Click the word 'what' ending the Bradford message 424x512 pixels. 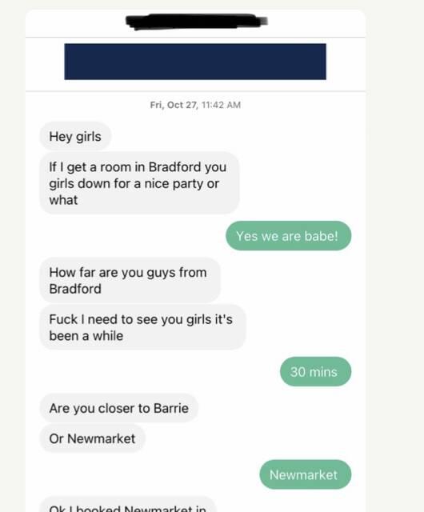pos(63,200)
